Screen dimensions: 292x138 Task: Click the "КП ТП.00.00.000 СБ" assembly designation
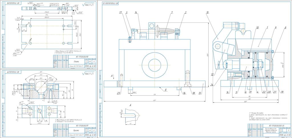click(276, 126)
